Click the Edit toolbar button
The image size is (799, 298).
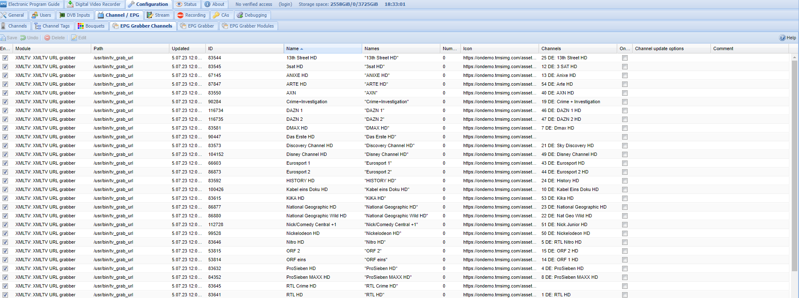pyautogui.click(x=79, y=38)
